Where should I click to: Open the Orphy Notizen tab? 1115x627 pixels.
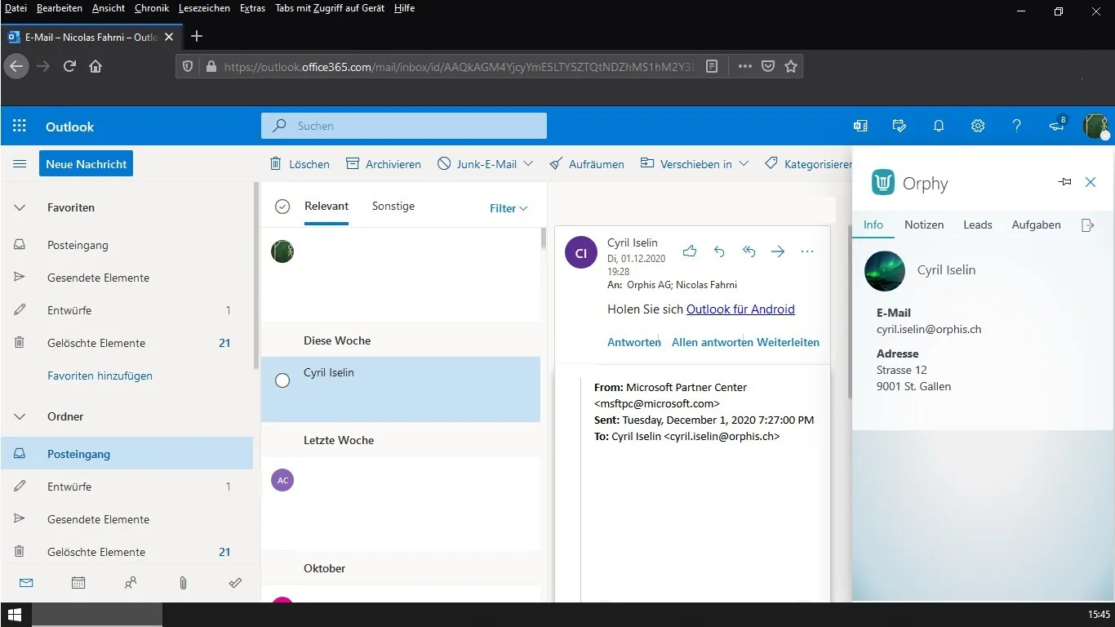coord(924,225)
